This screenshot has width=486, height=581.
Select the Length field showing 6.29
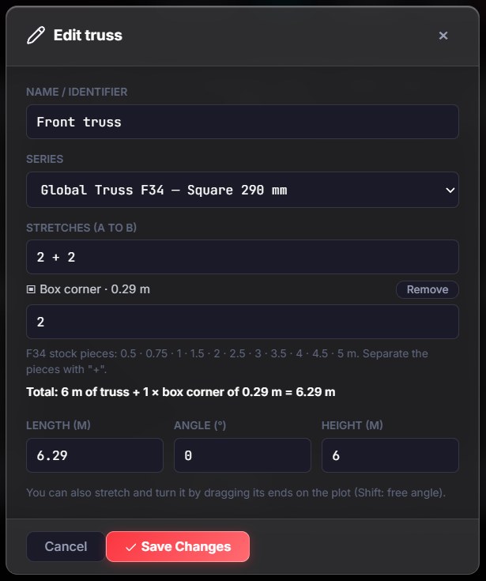tap(95, 455)
